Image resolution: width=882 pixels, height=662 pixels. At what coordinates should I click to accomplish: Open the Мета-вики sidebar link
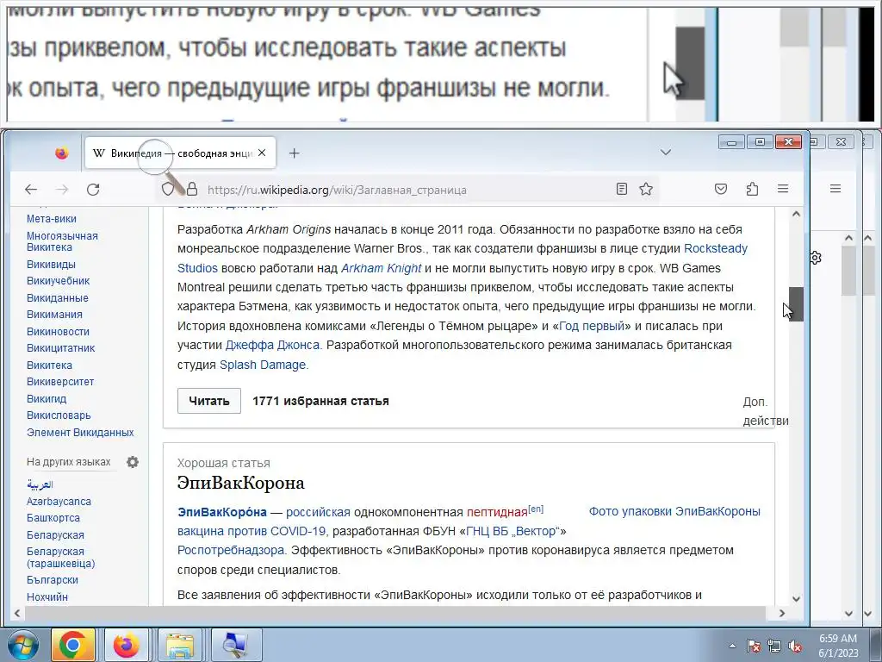tap(51, 219)
